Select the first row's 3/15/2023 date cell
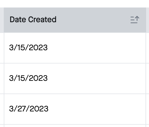The height and width of the screenshot is (127, 149). coord(75,48)
